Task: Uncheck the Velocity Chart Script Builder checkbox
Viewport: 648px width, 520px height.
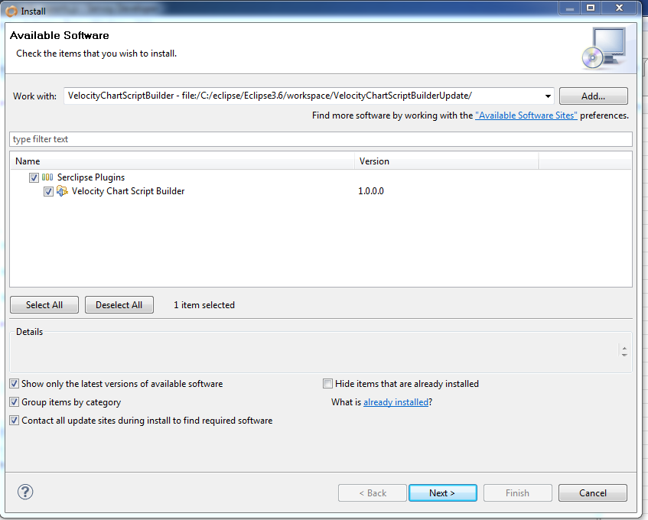Action: [48, 192]
